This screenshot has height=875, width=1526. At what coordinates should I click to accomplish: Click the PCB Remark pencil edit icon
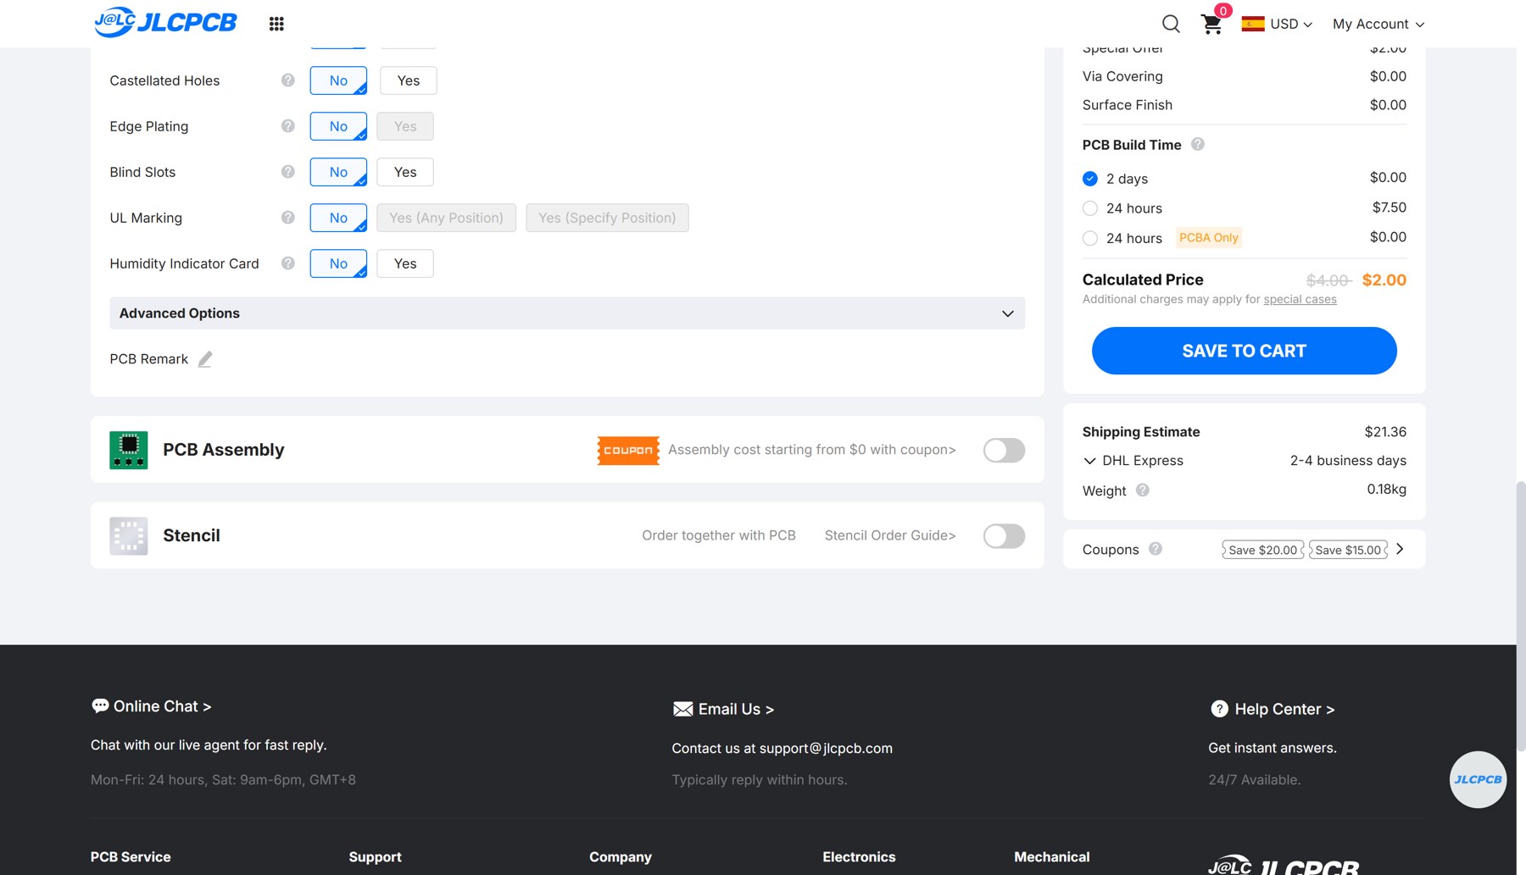point(205,359)
